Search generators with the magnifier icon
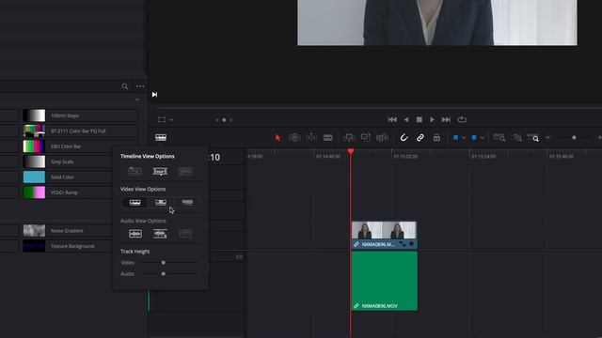Image resolution: width=602 pixels, height=338 pixels. [125, 86]
